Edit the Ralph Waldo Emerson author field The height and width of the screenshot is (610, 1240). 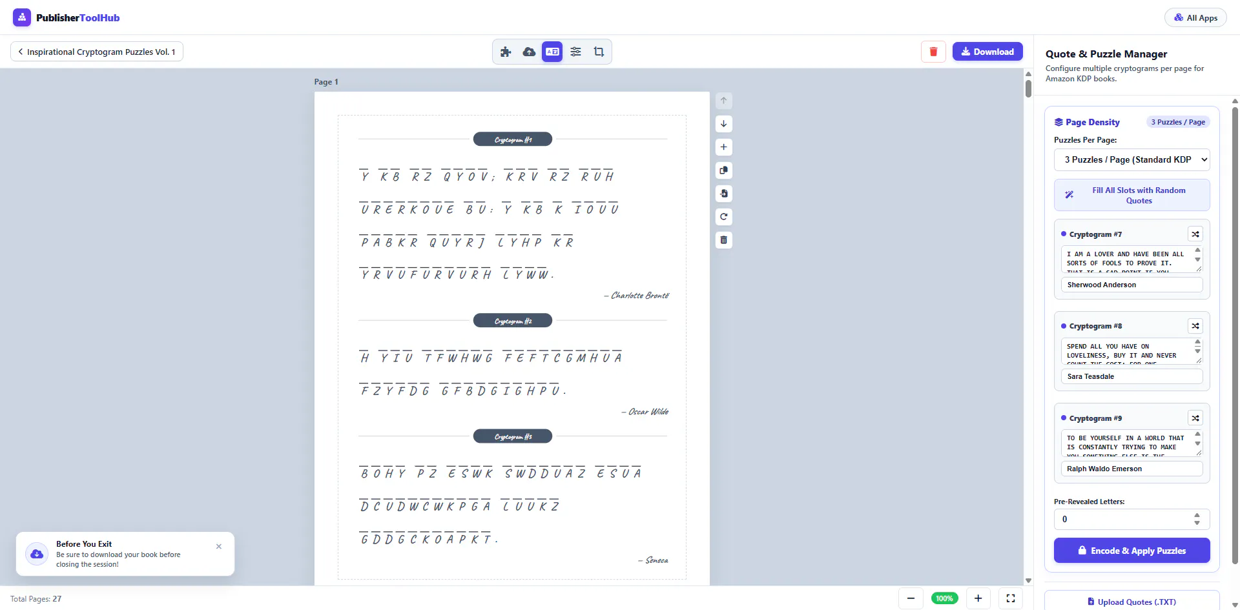(1131, 469)
